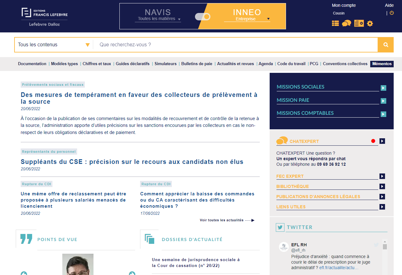Click arrow icon next to Missions Sociales
The height and width of the screenshot is (275, 402).
(x=383, y=88)
